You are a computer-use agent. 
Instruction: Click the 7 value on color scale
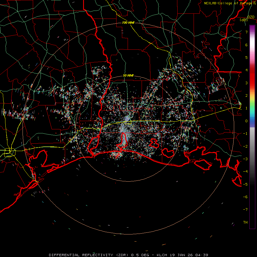click(x=246, y=32)
